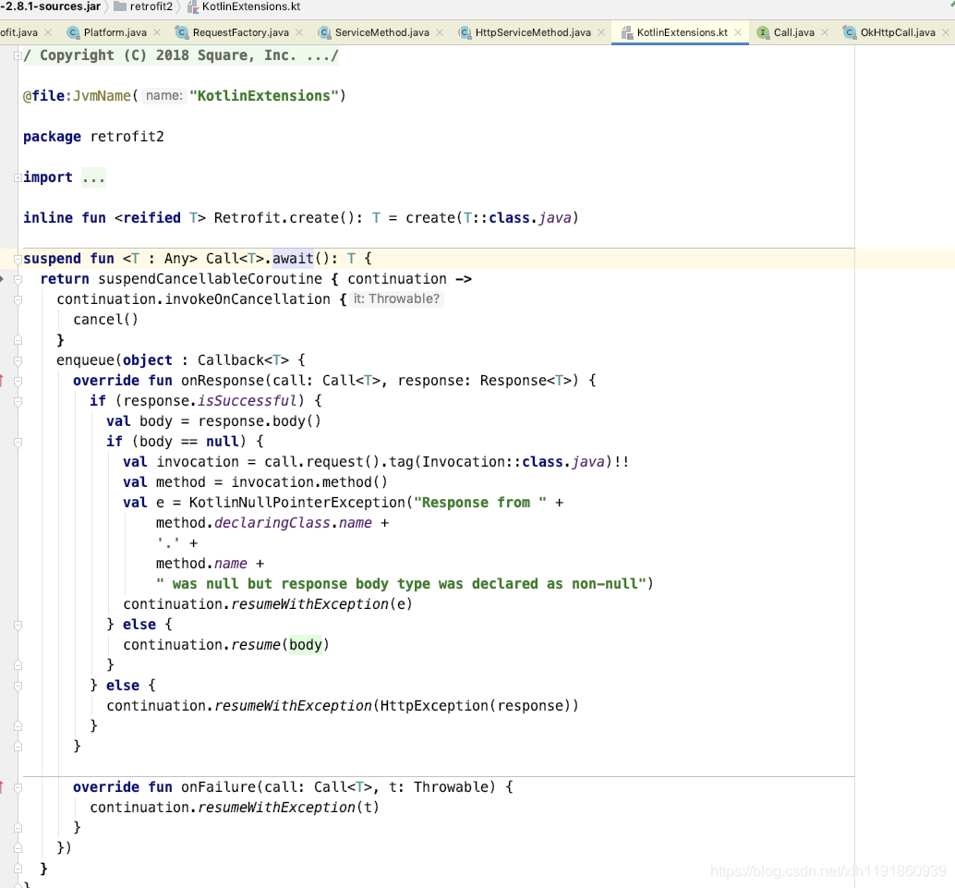Click the KotlinExtensions.kt breadcrumb segment

coord(251,6)
